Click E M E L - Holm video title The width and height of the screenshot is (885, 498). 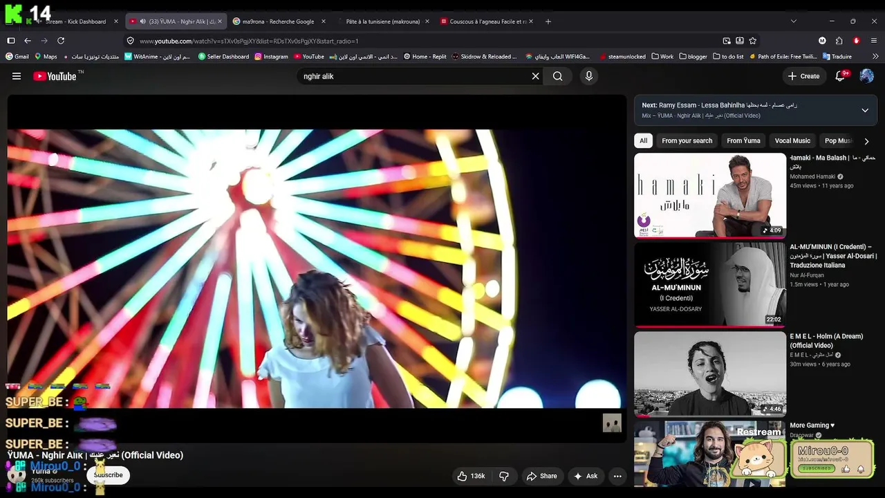click(x=826, y=341)
